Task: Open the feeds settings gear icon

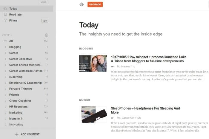Action: pyautogui.click(x=47, y=35)
